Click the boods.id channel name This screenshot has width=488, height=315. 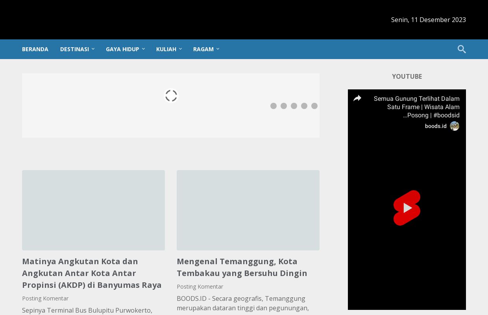pyautogui.click(x=436, y=126)
